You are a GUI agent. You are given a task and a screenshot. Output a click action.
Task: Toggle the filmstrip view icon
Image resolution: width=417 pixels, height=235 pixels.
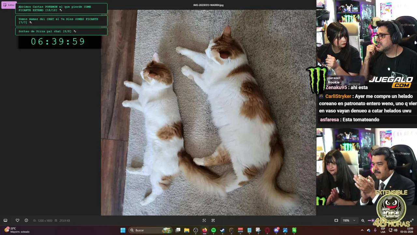pos(5,220)
